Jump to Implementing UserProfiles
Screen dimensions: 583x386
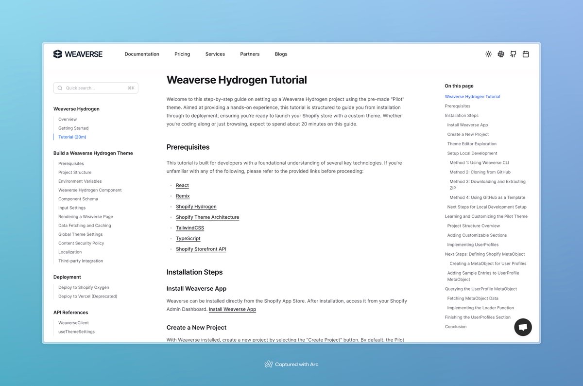coord(473,245)
